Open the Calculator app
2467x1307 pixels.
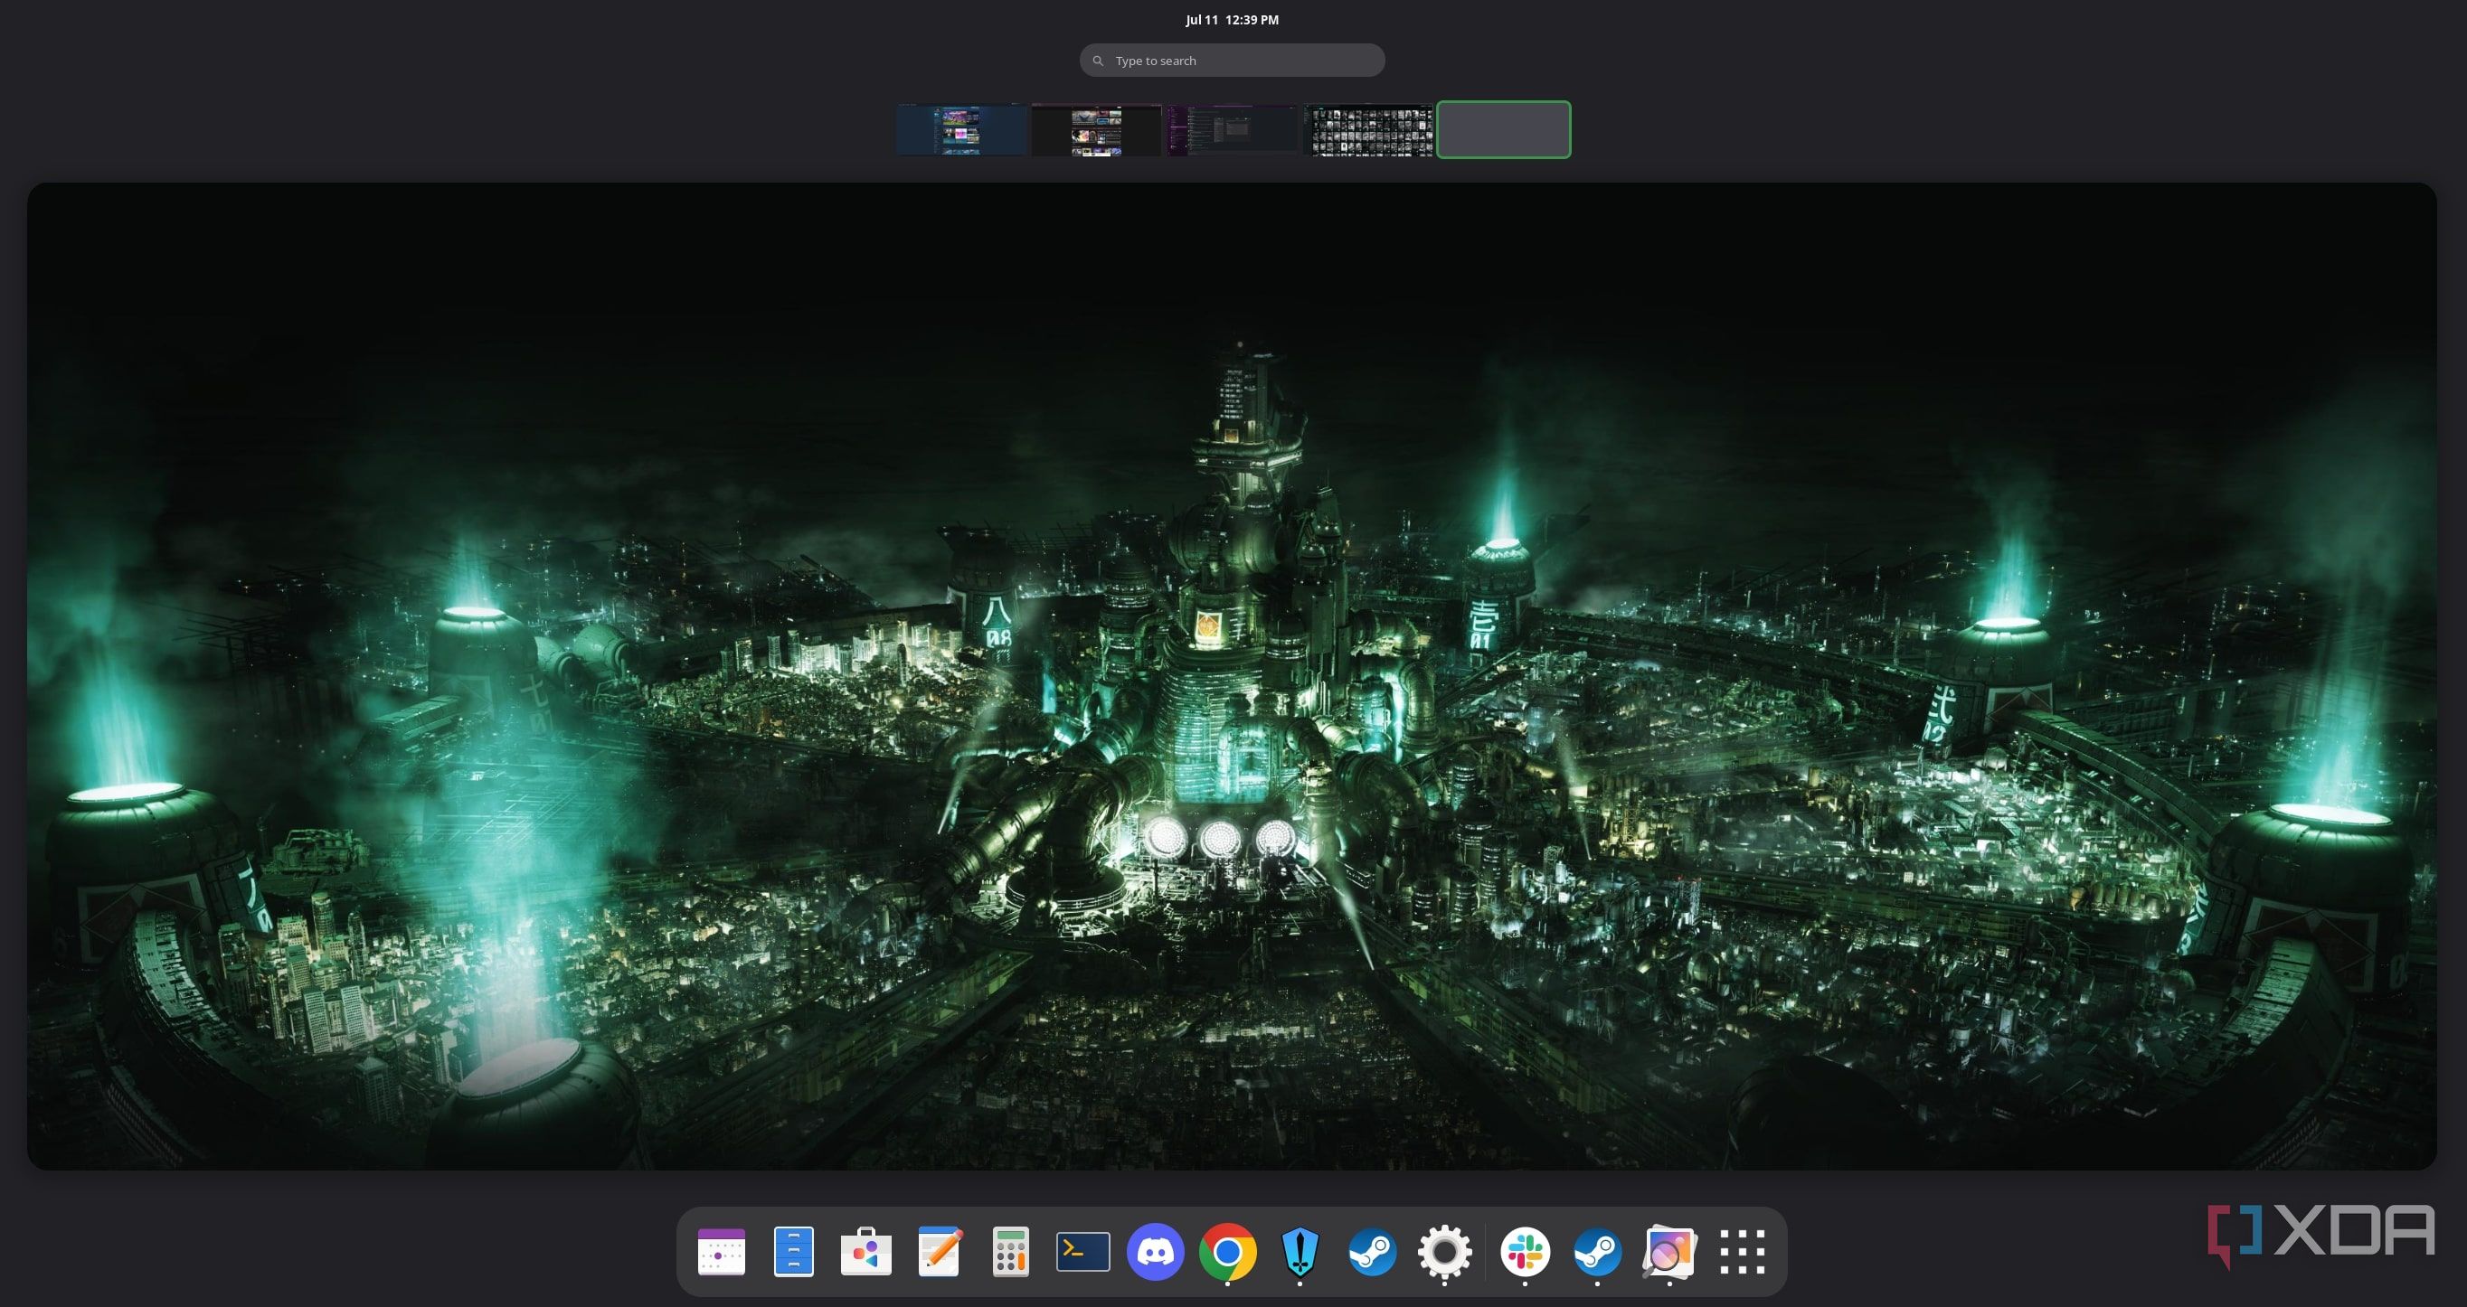point(1010,1252)
